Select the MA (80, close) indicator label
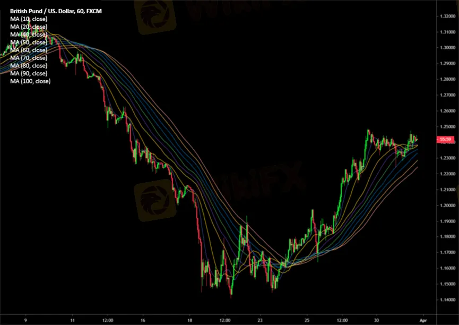Viewport: 459px width, 325px height. pyautogui.click(x=29, y=66)
